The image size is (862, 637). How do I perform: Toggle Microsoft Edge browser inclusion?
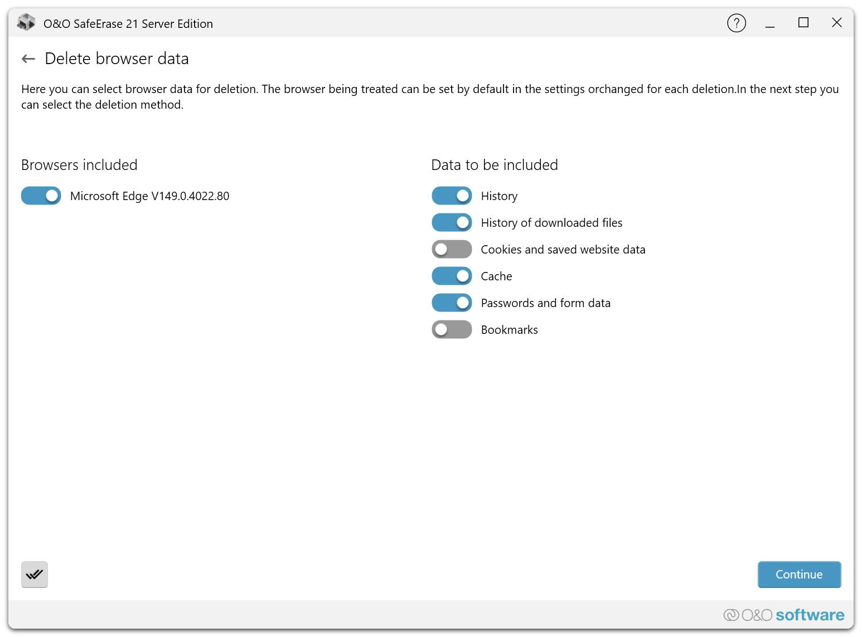click(x=41, y=196)
